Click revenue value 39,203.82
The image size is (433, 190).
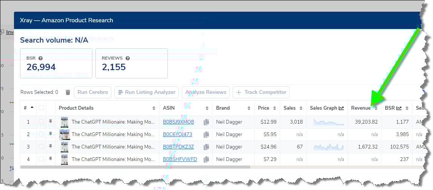coord(365,122)
